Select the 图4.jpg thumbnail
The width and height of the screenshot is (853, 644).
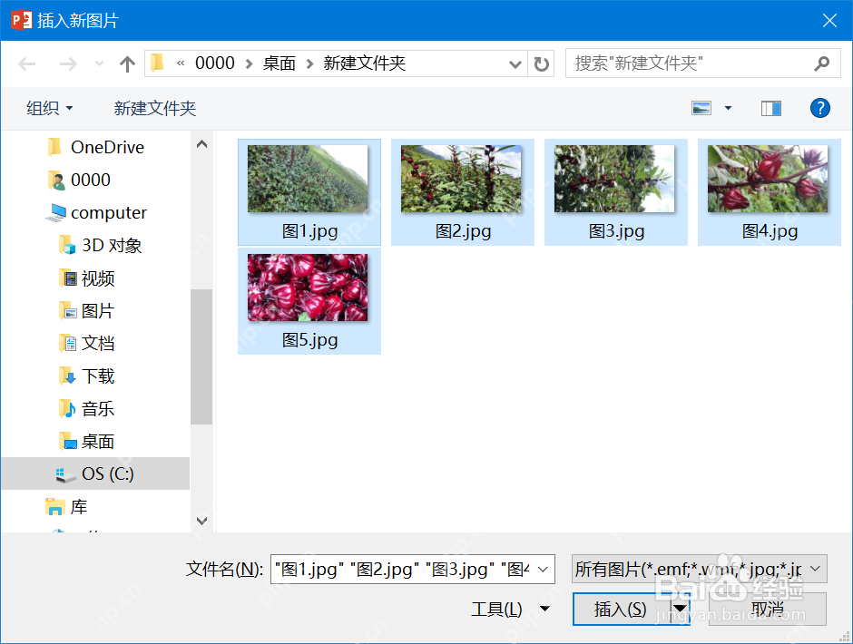pyautogui.click(x=768, y=179)
